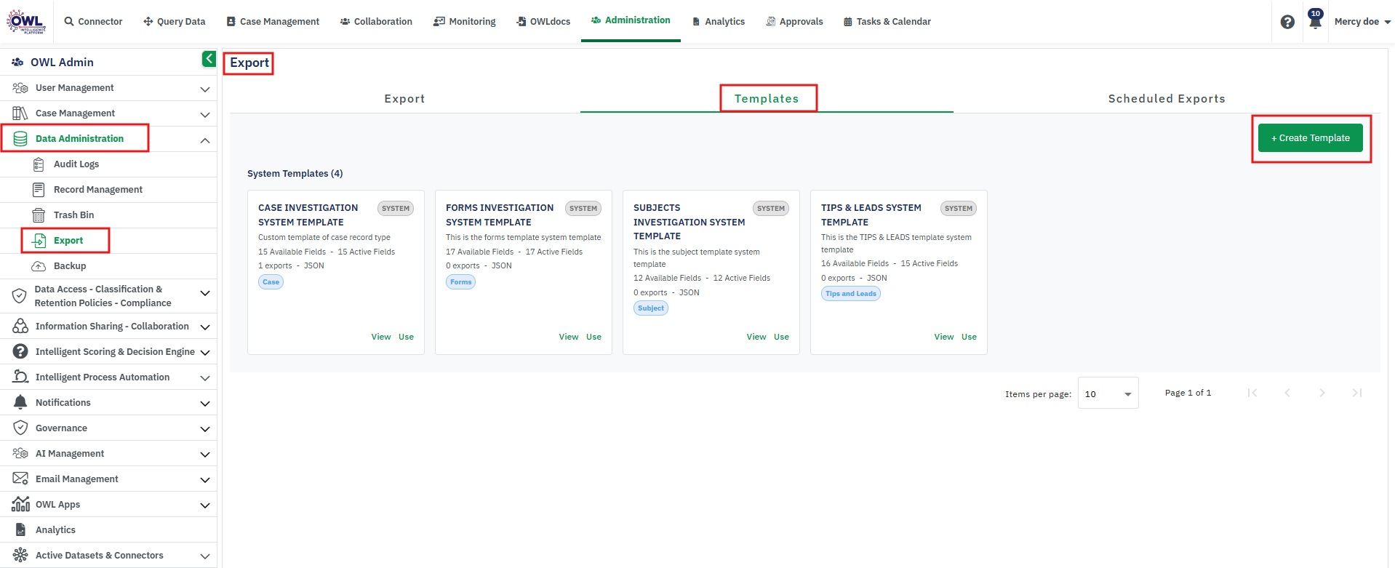Open the top Analytics menu
Screen dimensions: 1395x568
click(719, 22)
